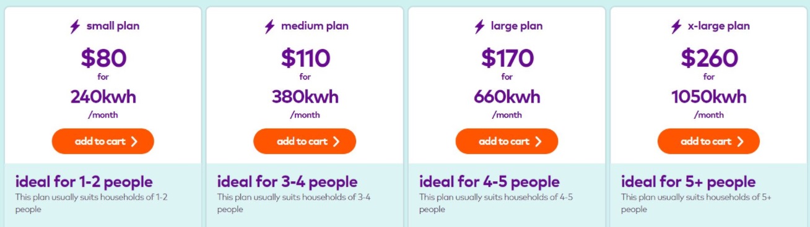Click the chevron arrow on small plan's cart button
Viewport: 810px width, 227px height.
point(134,142)
